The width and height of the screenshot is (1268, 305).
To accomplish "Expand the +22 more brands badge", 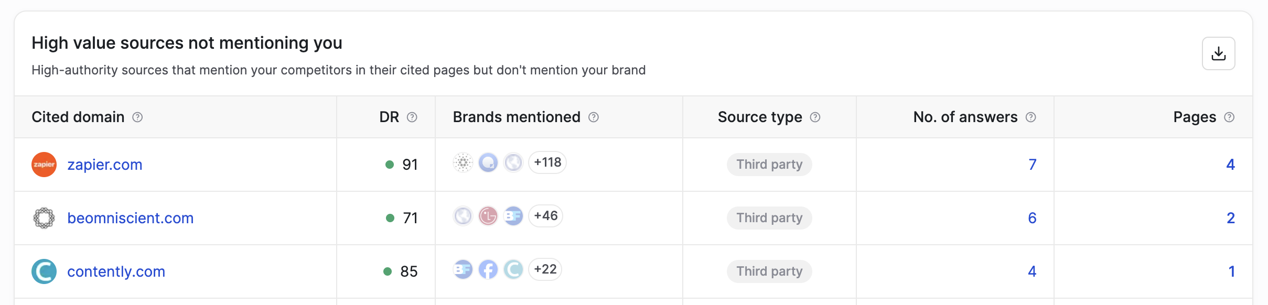I will pos(545,269).
